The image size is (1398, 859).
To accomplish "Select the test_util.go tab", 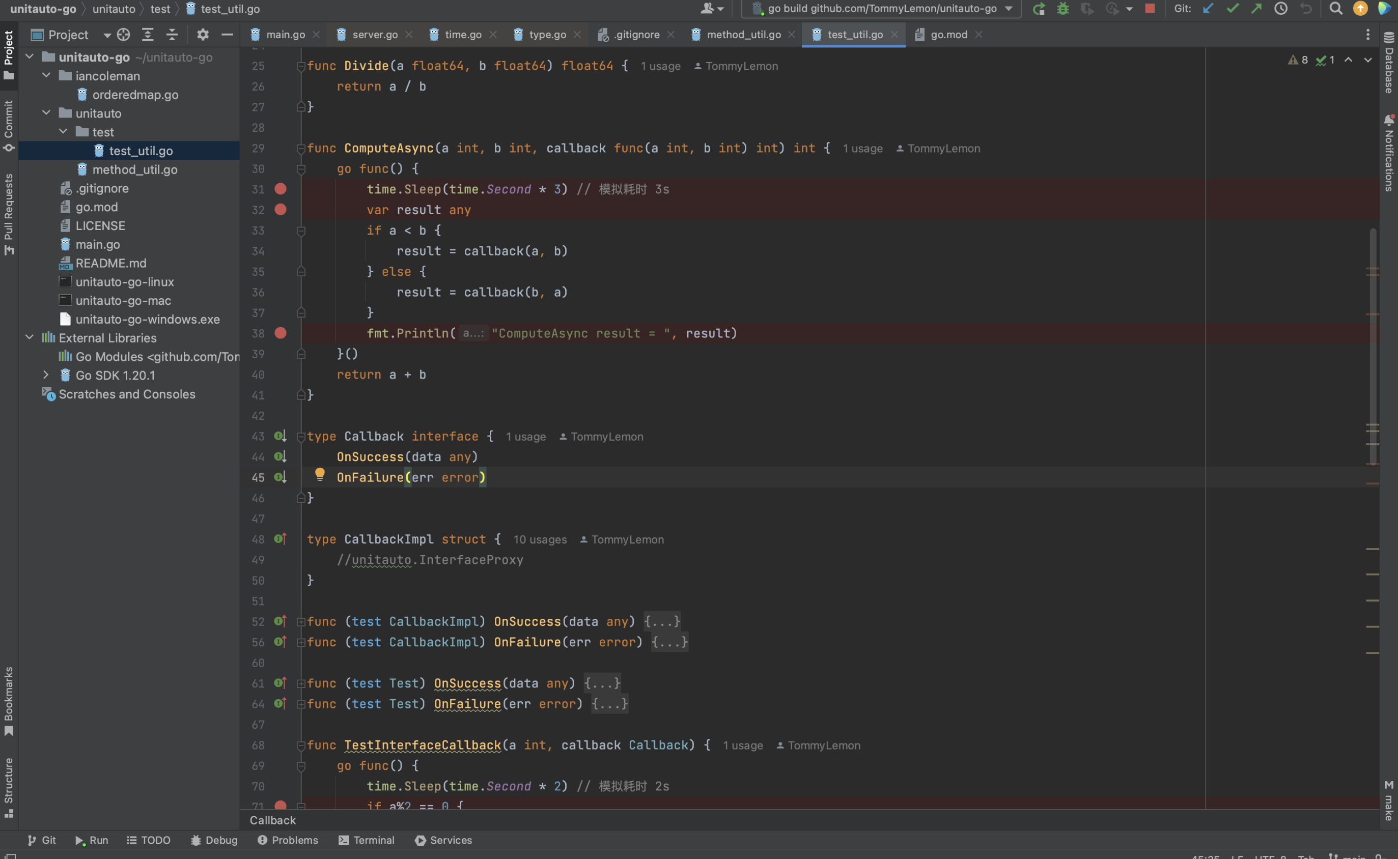I will [x=854, y=33].
